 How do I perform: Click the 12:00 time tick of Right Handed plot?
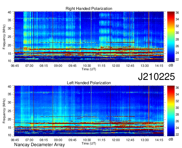116,66
